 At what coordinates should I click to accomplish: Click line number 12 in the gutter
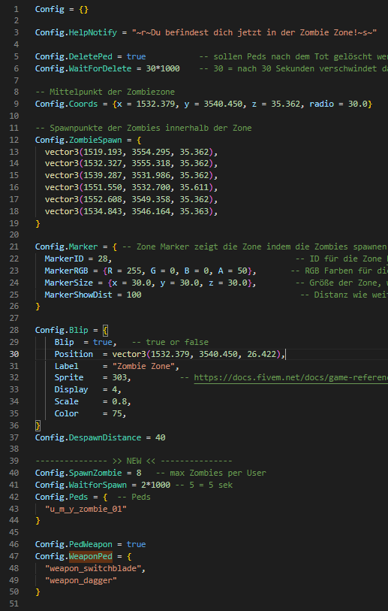[14, 140]
